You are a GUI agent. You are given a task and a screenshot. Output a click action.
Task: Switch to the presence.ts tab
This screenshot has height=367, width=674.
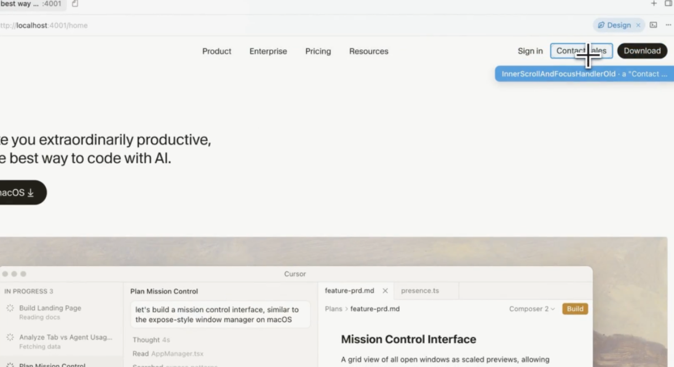point(420,291)
